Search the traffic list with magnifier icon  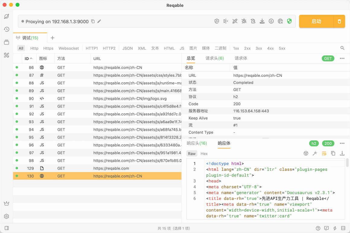[x=342, y=48]
